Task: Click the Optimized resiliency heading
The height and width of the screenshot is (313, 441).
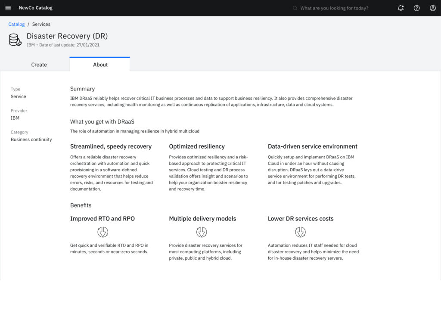Action: point(197,146)
